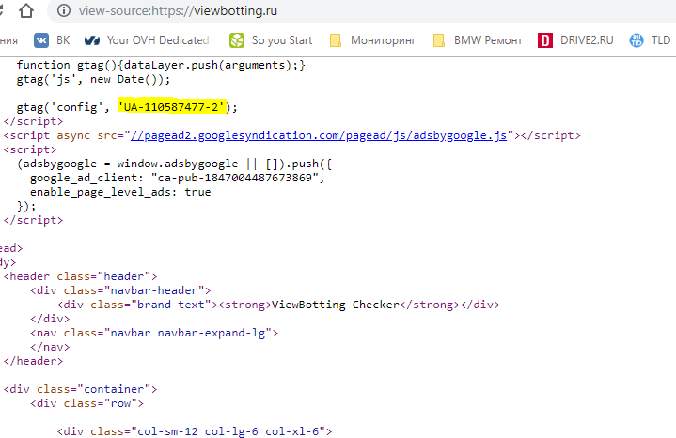Image resolution: width=676 pixels, height=438 pixels.
Task: Follow the adsbygoogle.js script source link
Action: tap(320, 135)
